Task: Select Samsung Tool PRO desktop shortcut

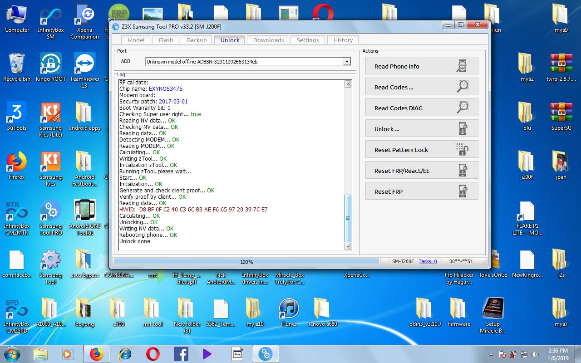Action: 51,217
